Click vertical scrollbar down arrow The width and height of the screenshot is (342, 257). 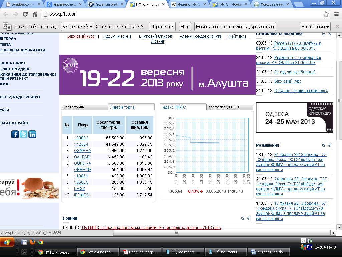point(339,227)
